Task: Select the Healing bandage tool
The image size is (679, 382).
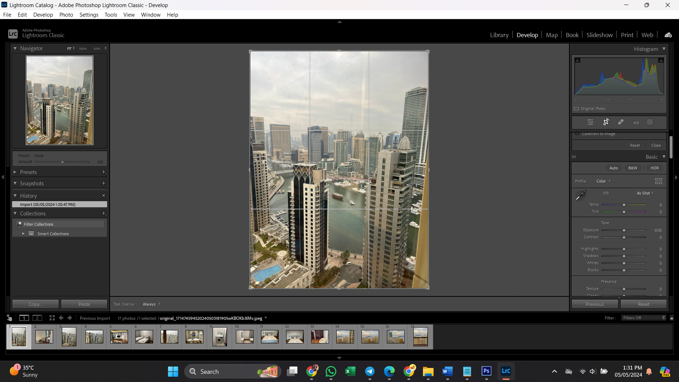Action: (621, 122)
